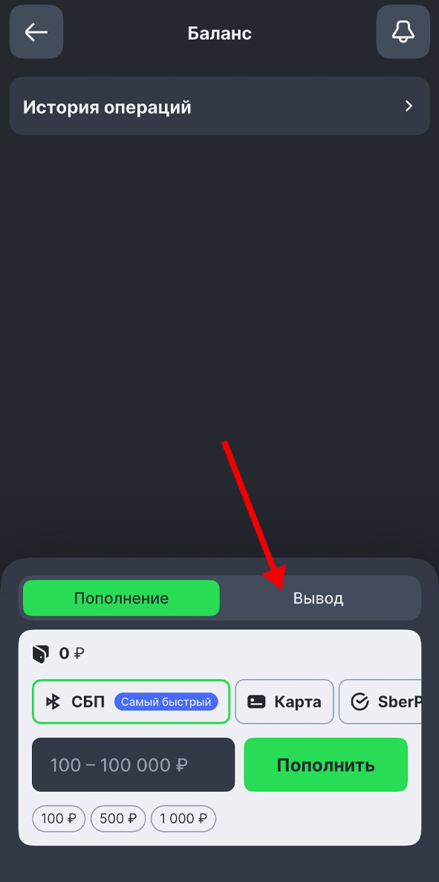This screenshot has width=439, height=882.
Task: Click the card icon next to Карта
Action: [x=256, y=702]
